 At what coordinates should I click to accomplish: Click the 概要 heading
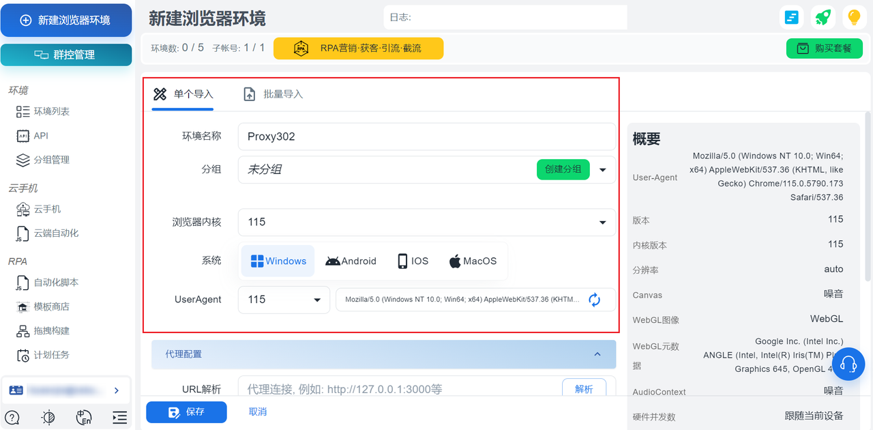point(647,139)
